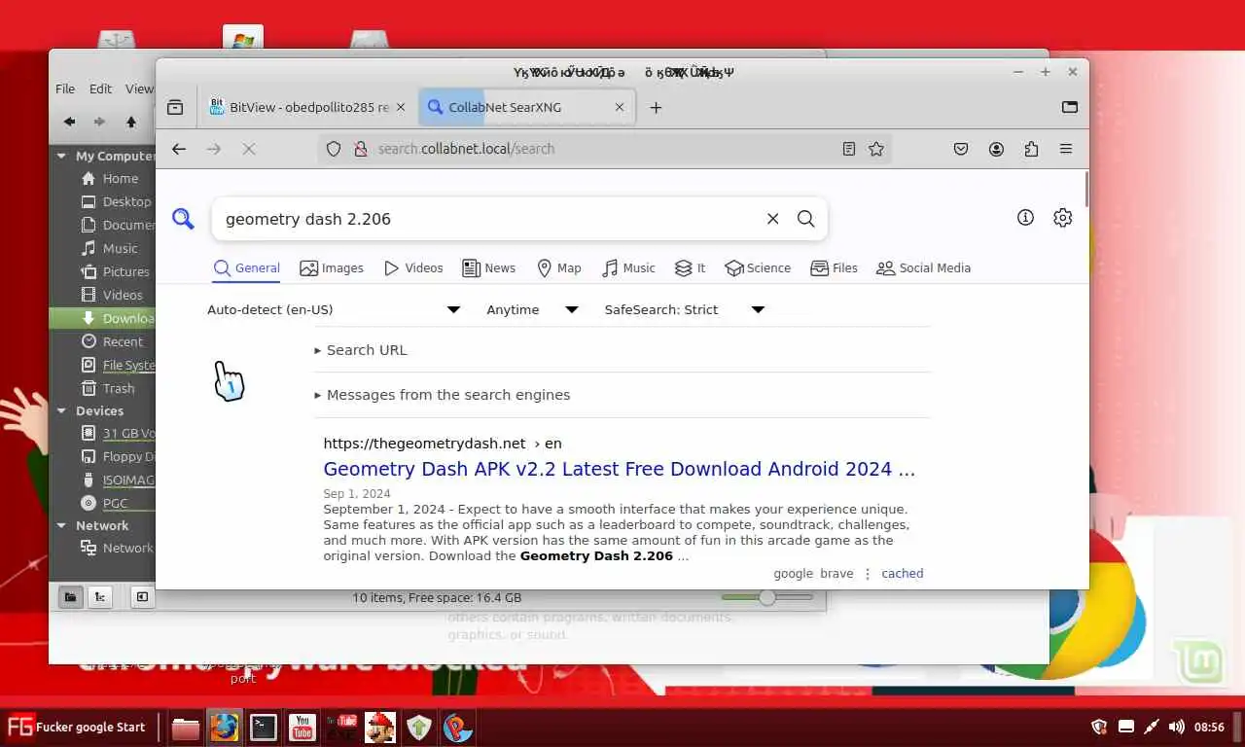Screen dimensions: 1245x747
Task: Close the CollabNet SearXNG tab
Action: 620,107
